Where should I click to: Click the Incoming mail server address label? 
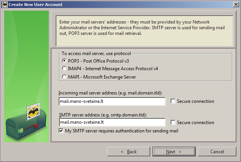pos(107,93)
